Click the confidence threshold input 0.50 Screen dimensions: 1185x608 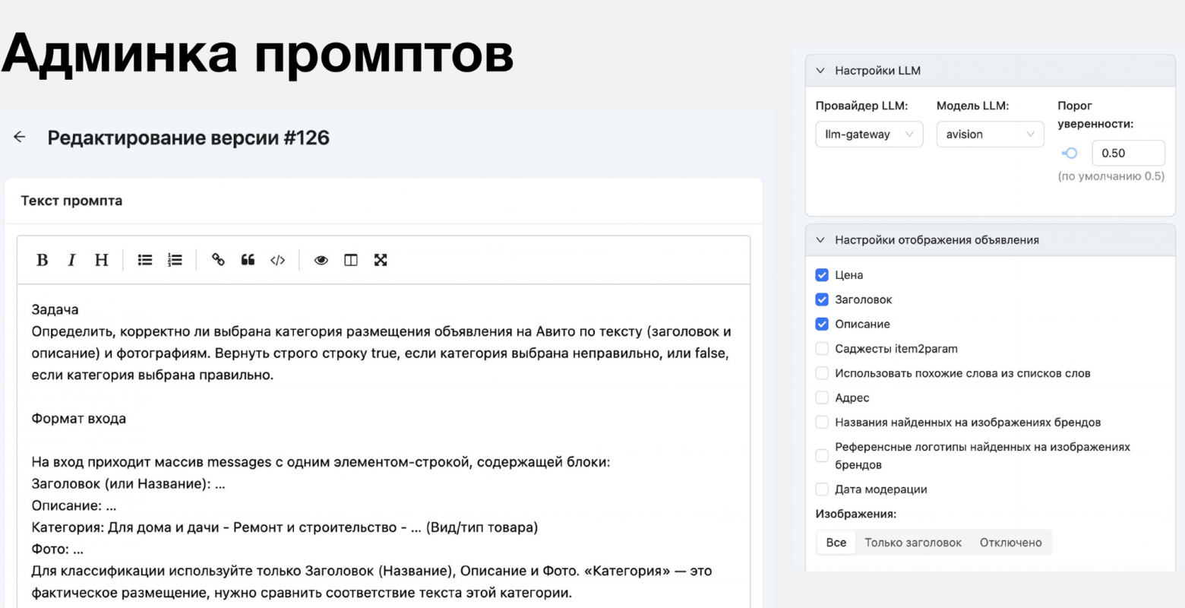click(1128, 153)
